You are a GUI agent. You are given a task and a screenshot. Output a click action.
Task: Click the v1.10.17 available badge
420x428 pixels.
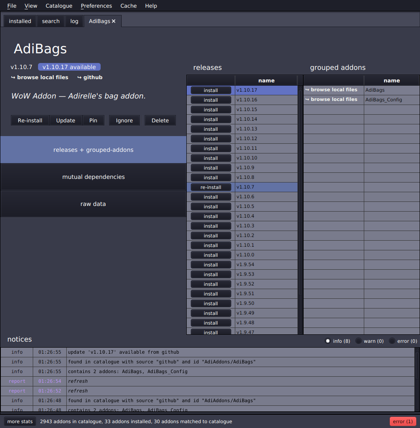pos(69,67)
